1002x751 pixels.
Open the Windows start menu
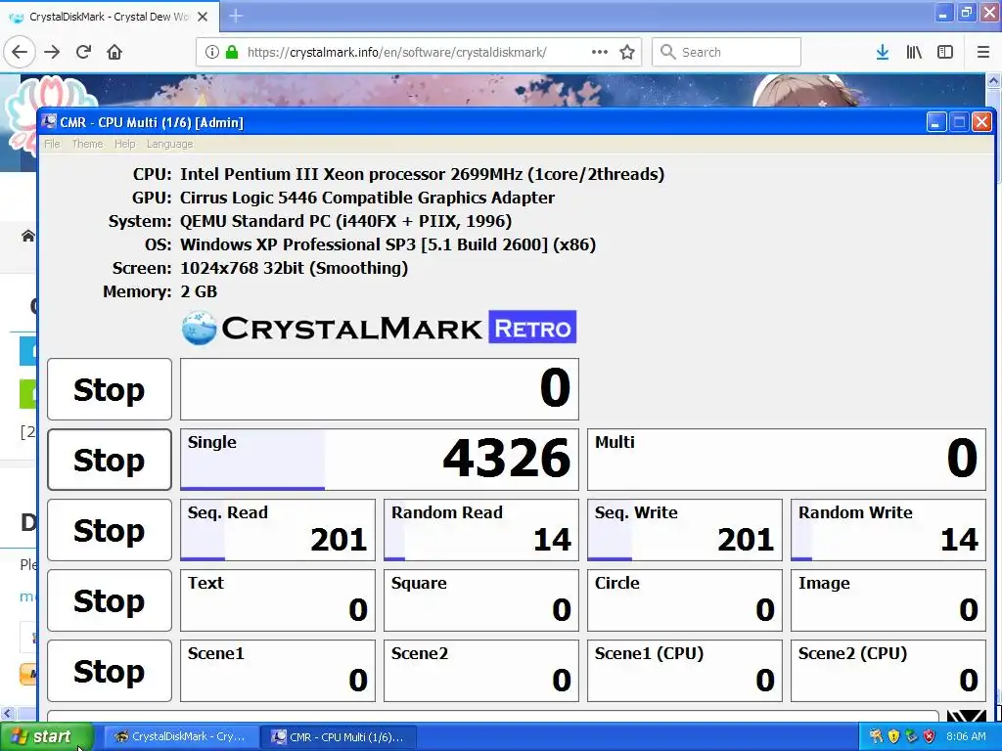[46, 737]
